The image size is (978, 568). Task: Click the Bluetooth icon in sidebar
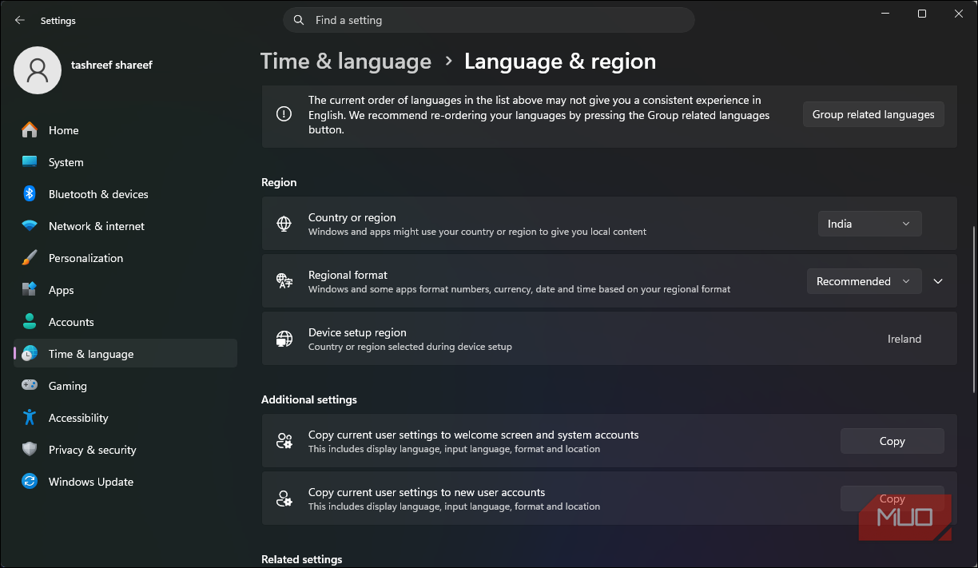pyautogui.click(x=30, y=194)
